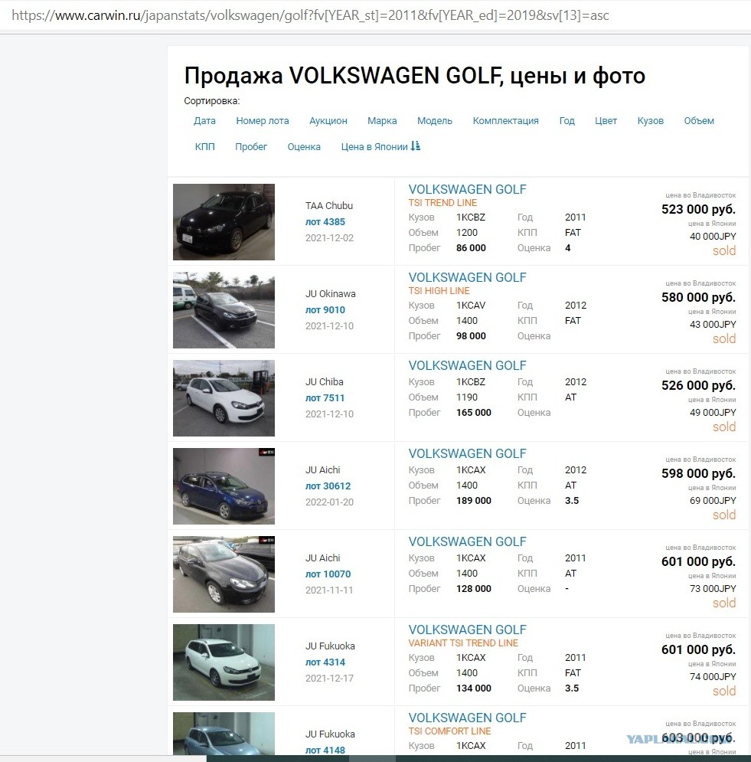Open VOLKSWAGEN GOLF title above TSI TREND LINE
The height and width of the screenshot is (762, 751).
point(467,189)
